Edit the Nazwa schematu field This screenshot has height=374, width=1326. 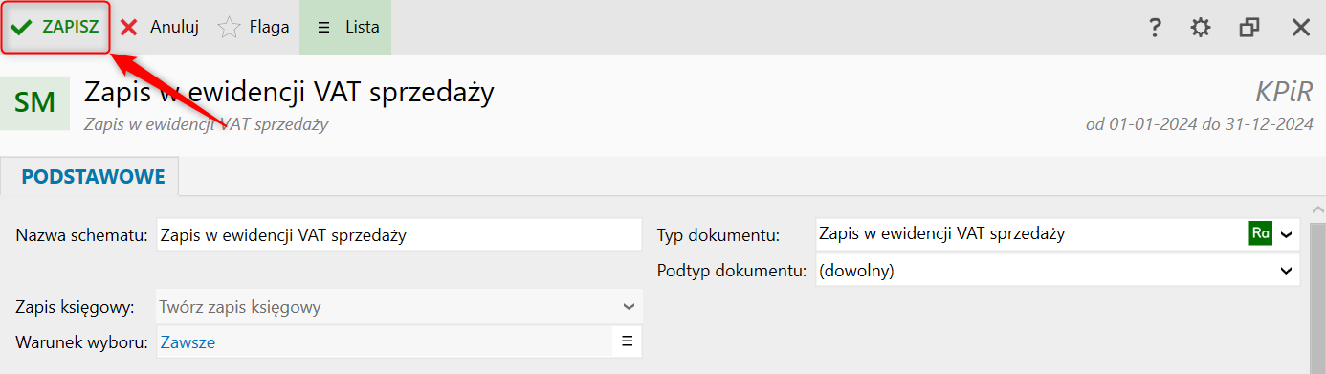tap(399, 234)
